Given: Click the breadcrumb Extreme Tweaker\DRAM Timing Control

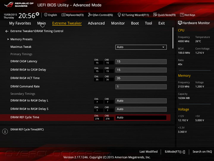Looking at the screenshot, I should tap(37, 31).
